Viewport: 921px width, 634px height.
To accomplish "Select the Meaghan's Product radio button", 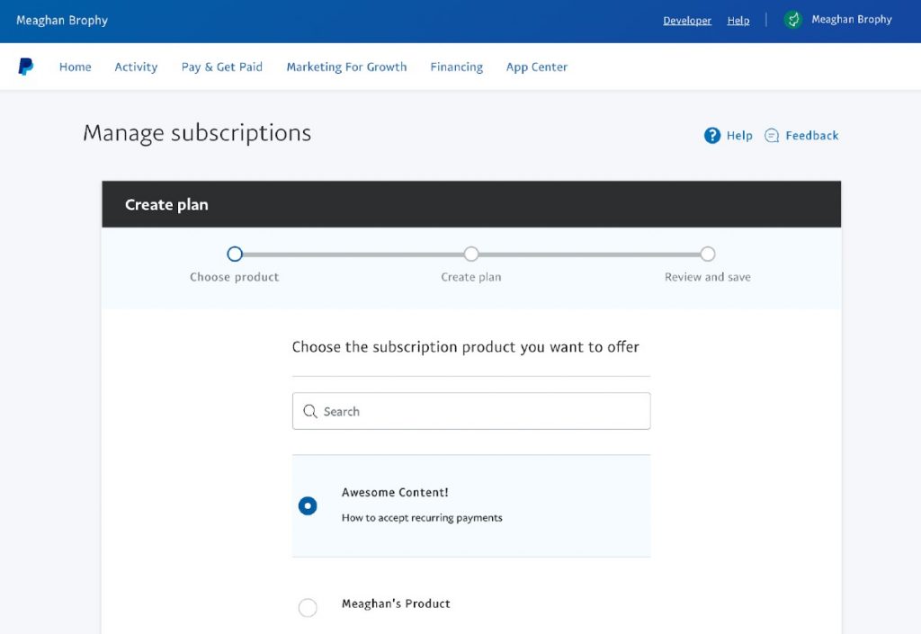I will pos(308,607).
